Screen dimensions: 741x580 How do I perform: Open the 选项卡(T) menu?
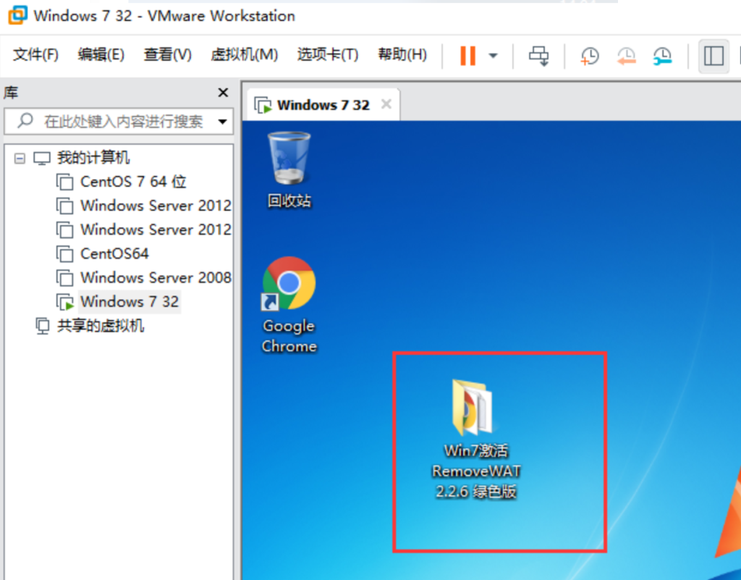328,55
